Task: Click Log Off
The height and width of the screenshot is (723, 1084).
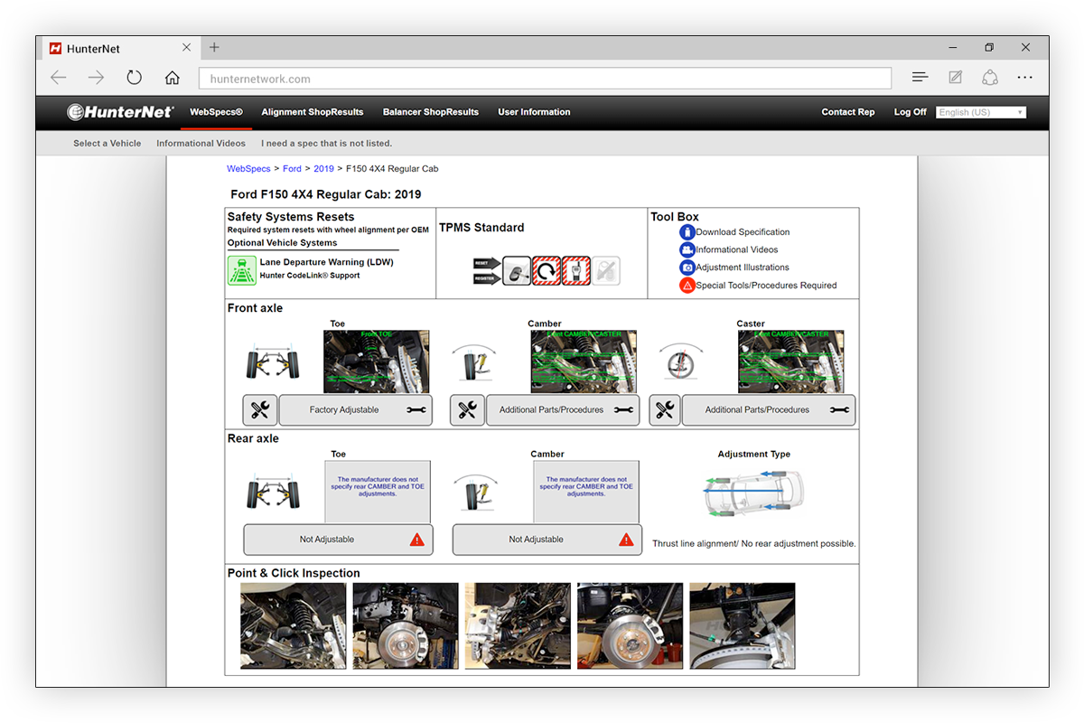Action: point(911,112)
